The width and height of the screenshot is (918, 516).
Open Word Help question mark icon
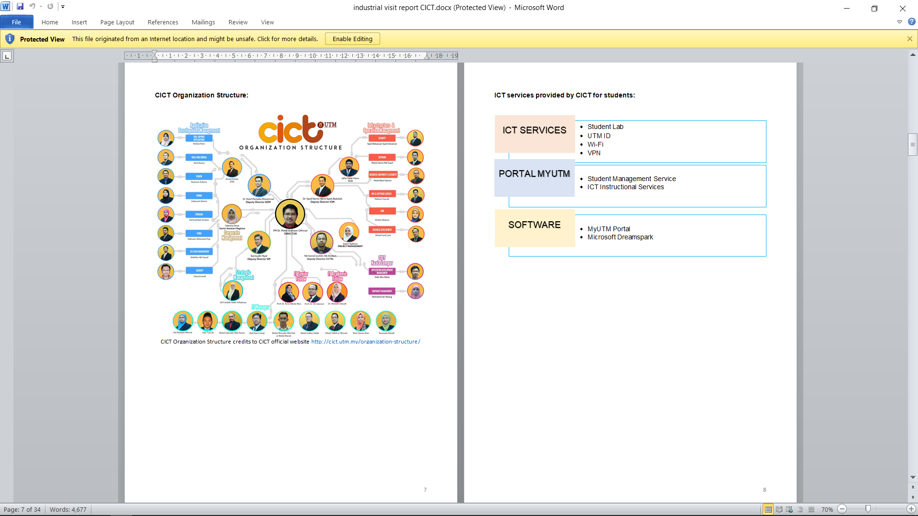tap(911, 22)
